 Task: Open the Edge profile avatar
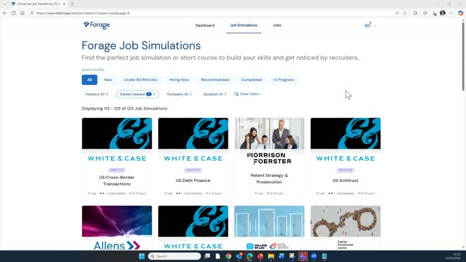point(443,13)
